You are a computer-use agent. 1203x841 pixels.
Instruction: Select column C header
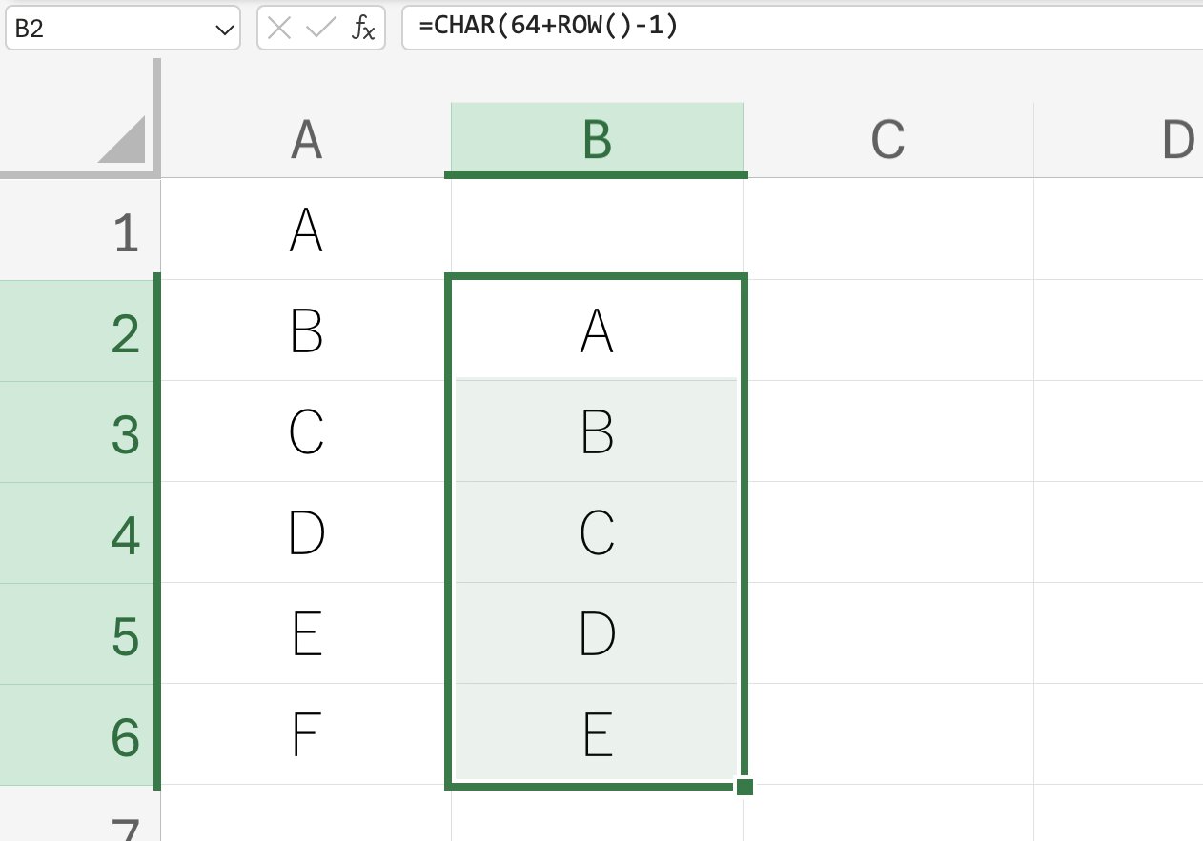(887, 140)
